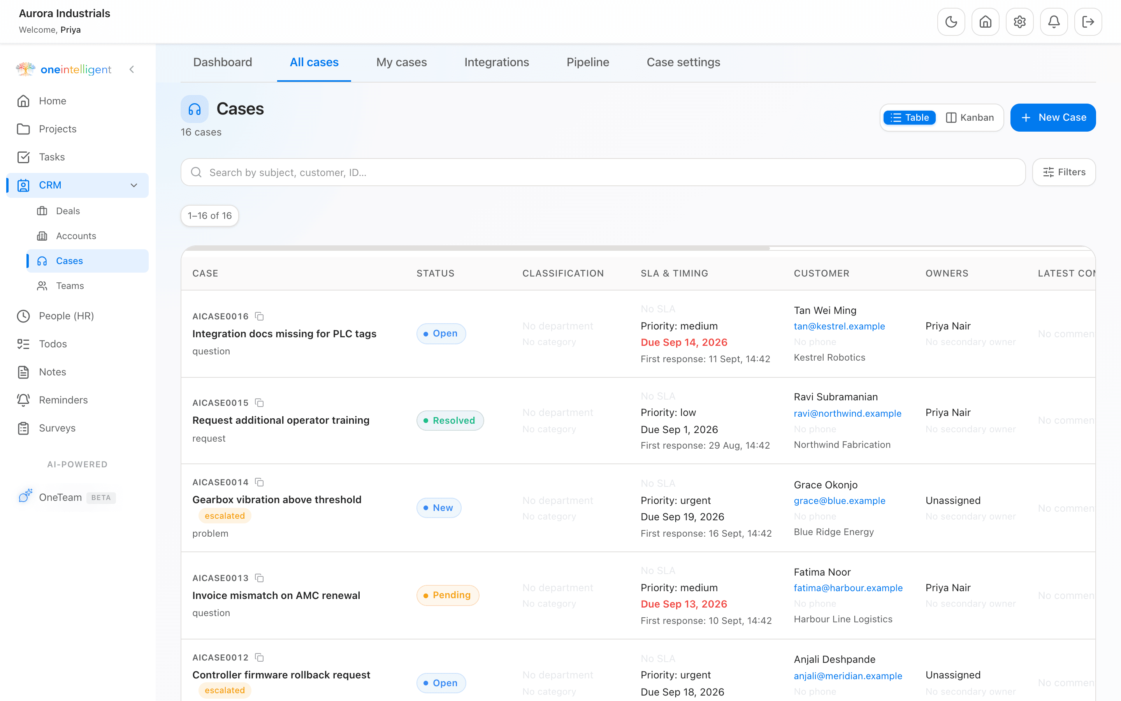Open Surveys in the sidebar
This screenshot has height=701, width=1121.
pyautogui.click(x=77, y=428)
